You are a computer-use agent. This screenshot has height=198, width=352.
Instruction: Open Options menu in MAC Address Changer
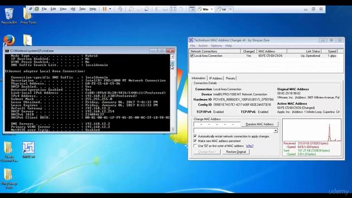click(216, 46)
